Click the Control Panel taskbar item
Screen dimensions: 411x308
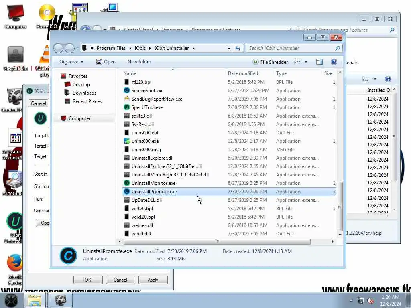[61, 300]
